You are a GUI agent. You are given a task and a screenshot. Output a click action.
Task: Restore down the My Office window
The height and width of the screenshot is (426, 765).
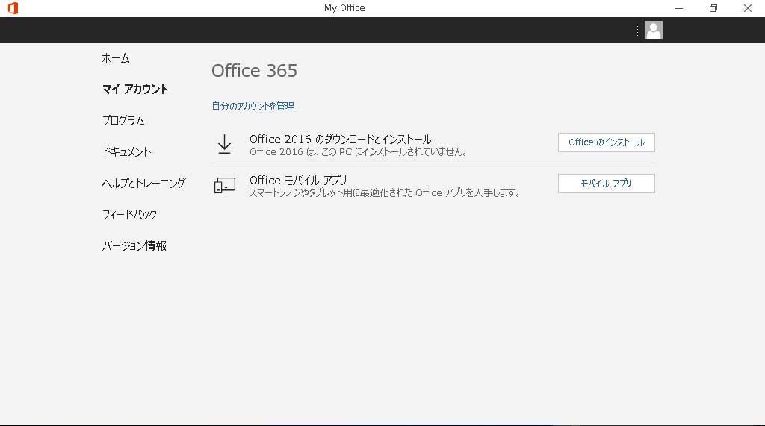coord(713,8)
